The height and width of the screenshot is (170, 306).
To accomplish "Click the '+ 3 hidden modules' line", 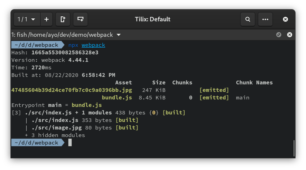I will (55, 135).
